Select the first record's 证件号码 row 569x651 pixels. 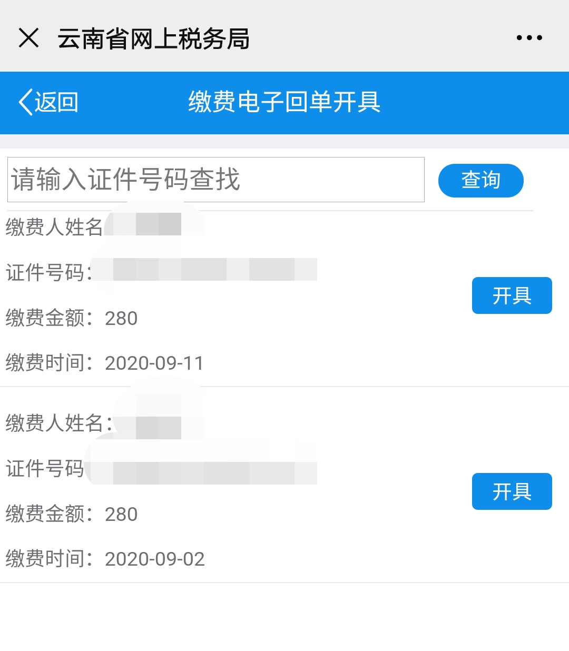pos(161,272)
